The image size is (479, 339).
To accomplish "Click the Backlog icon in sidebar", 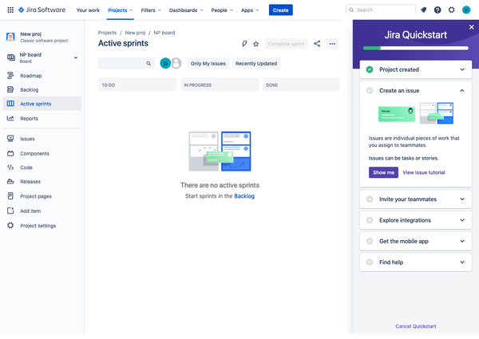I will coord(10,89).
